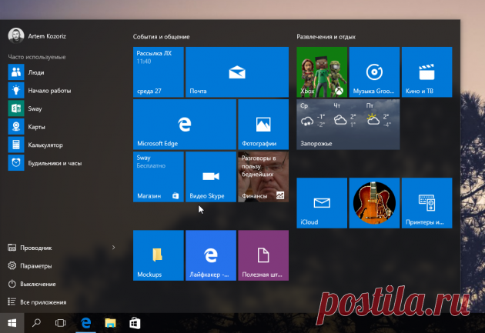The width and height of the screenshot is (485, 333).
Task: Open the Принтеры и... tile
Action: point(426,203)
